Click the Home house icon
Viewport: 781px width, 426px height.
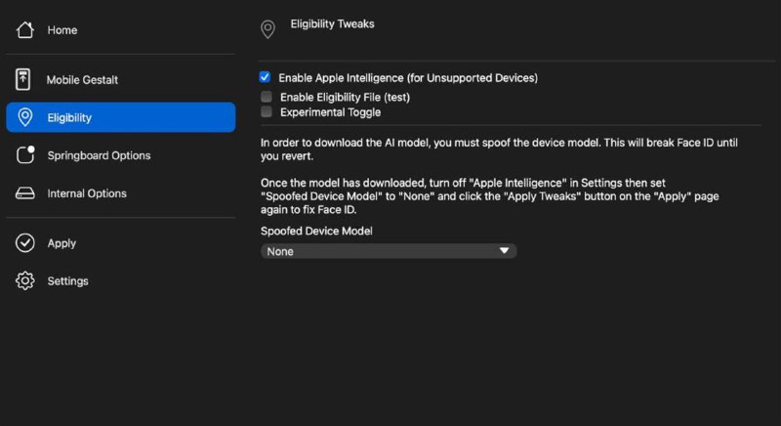point(25,30)
